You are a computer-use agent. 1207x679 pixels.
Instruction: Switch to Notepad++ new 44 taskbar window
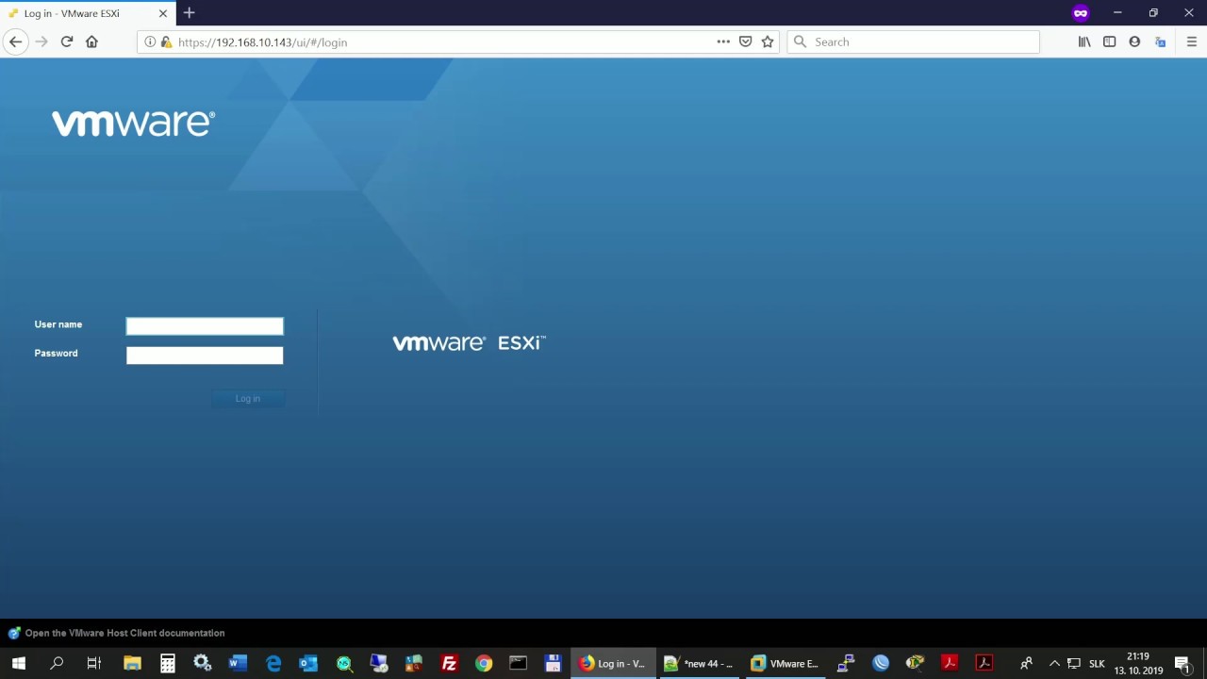(x=699, y=663)
